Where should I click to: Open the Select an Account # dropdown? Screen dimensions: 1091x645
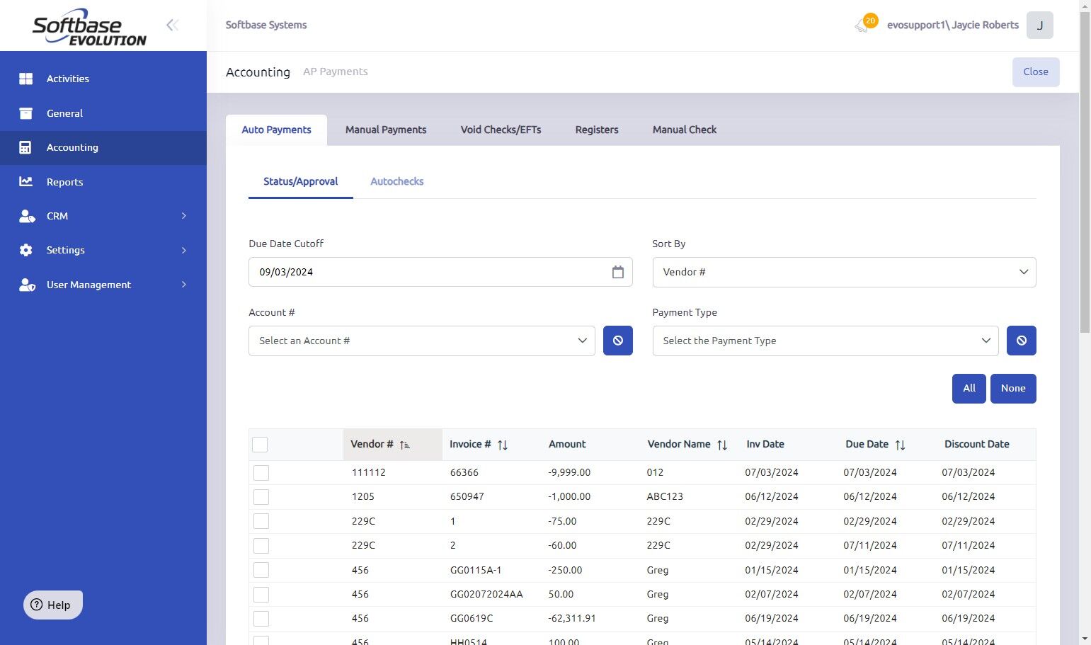tap(421, 341)
